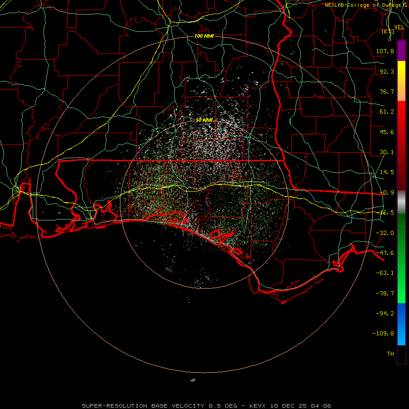Click the -63.1 velocity scale value
409x409 pixels.
coord(385,273)
